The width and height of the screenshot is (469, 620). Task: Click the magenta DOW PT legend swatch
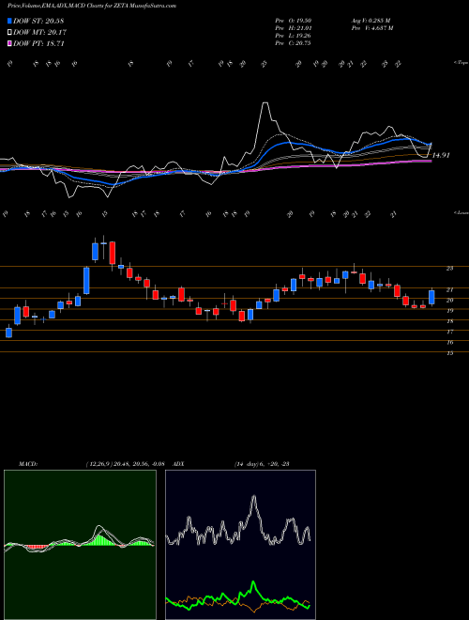[x=9, y=43]
